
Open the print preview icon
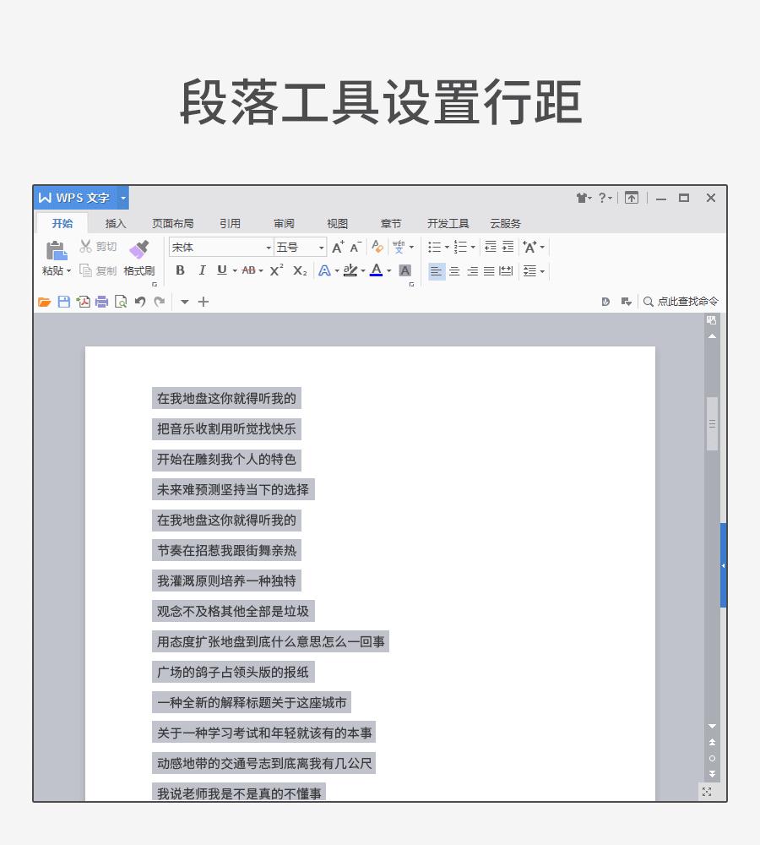tap(121, 302)
